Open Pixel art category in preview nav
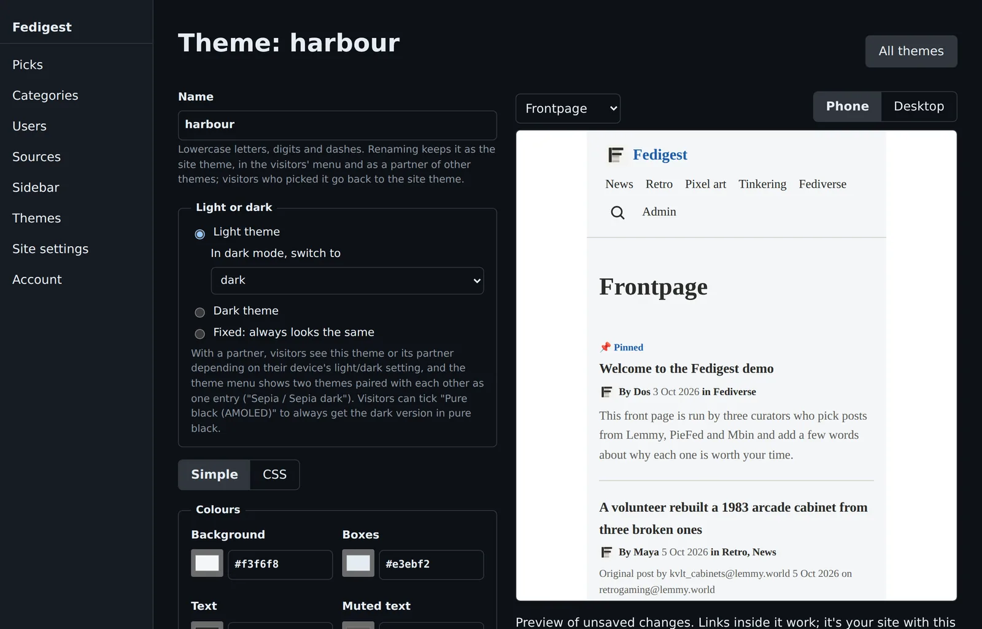The image size is (982, 629). pyautogui.click(x=705, y=184)
